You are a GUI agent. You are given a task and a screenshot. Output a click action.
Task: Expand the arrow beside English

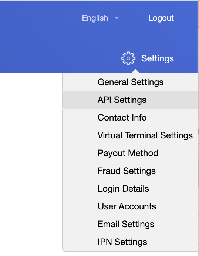coord(117,18)
